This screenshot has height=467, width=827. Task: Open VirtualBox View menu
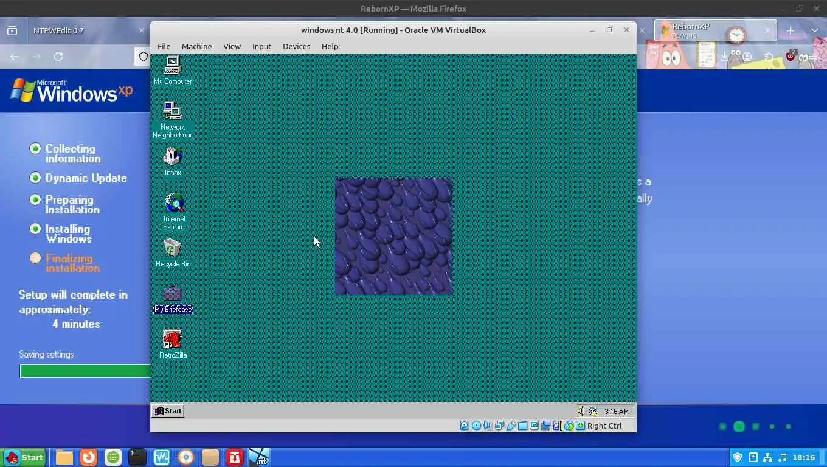232,46
